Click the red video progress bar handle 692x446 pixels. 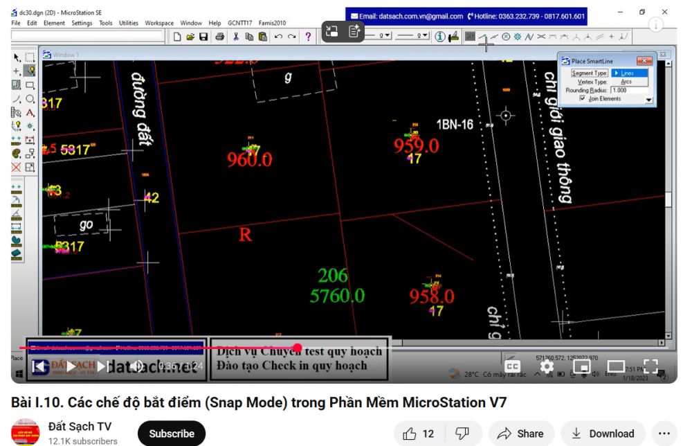click(x=298, y=348)
